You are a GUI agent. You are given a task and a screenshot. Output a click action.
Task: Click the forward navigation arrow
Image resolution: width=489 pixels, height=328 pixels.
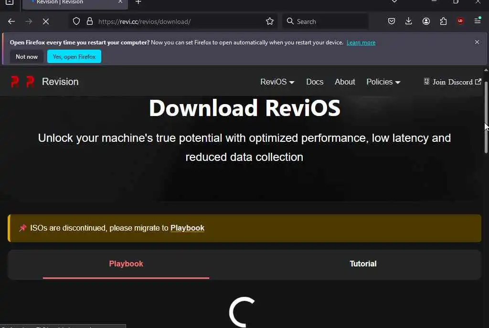coord(29,21)
